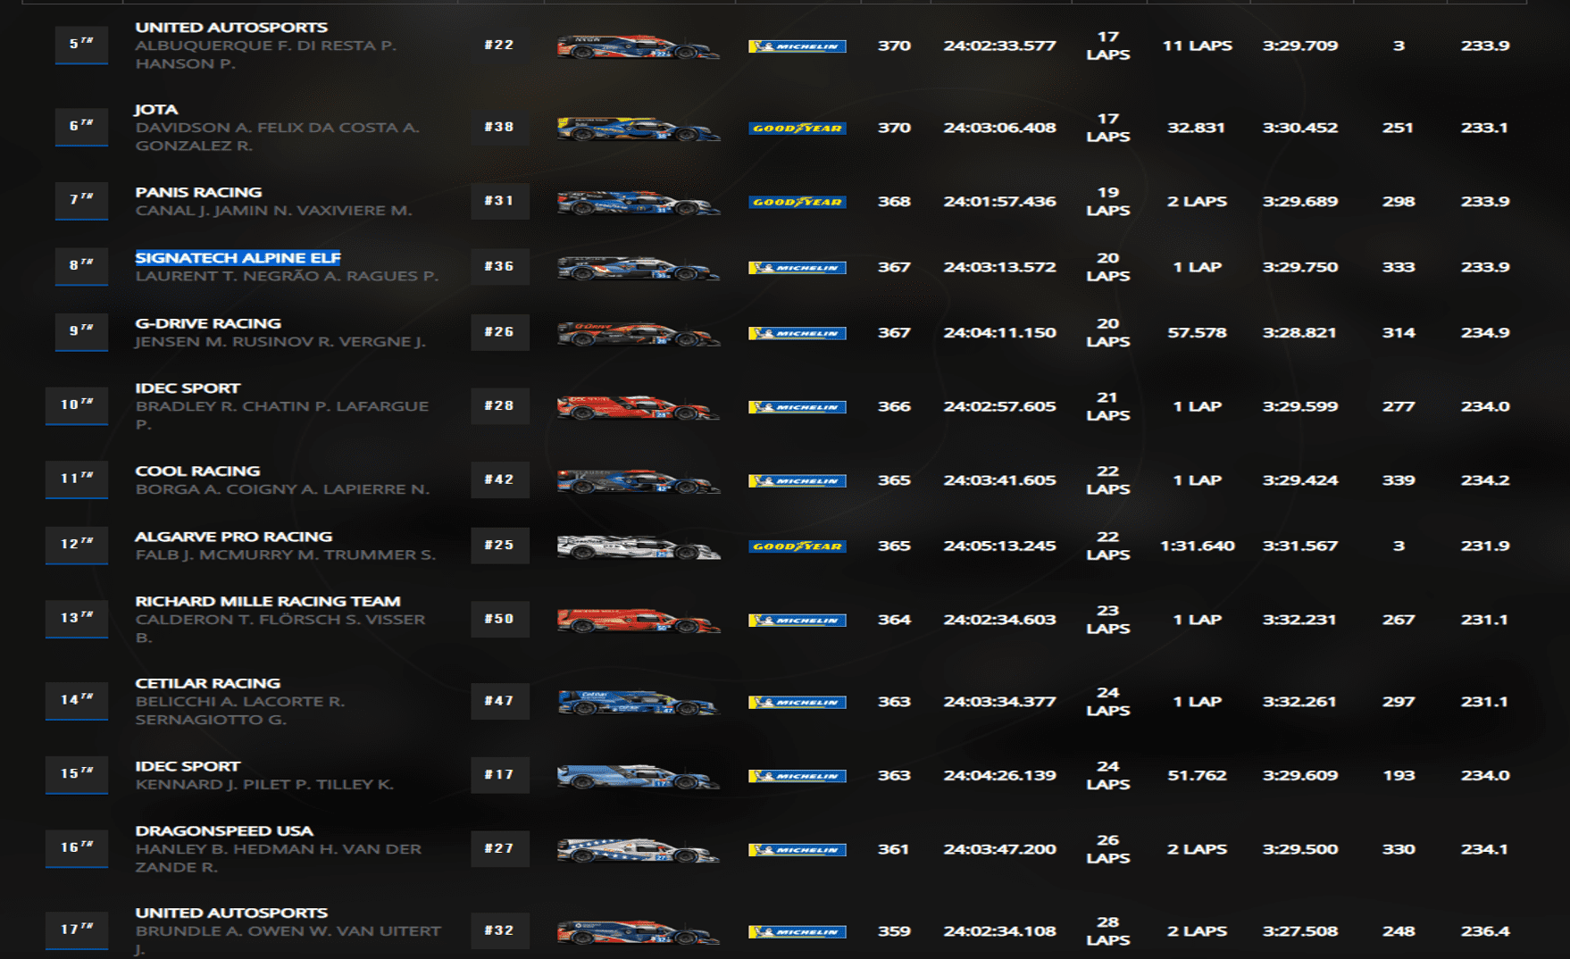Screen dimensions: 1570x959
Task: Click Goodyear logo in JOTA row
Action: tap(797, 129)
